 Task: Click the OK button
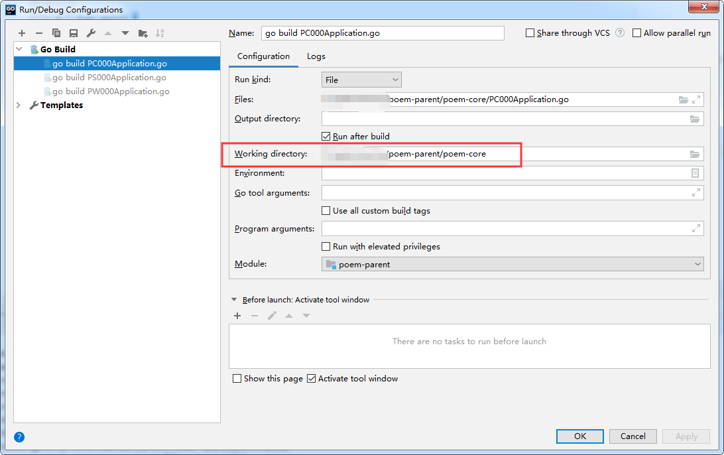pyautogui.click(x=580, y=436)
